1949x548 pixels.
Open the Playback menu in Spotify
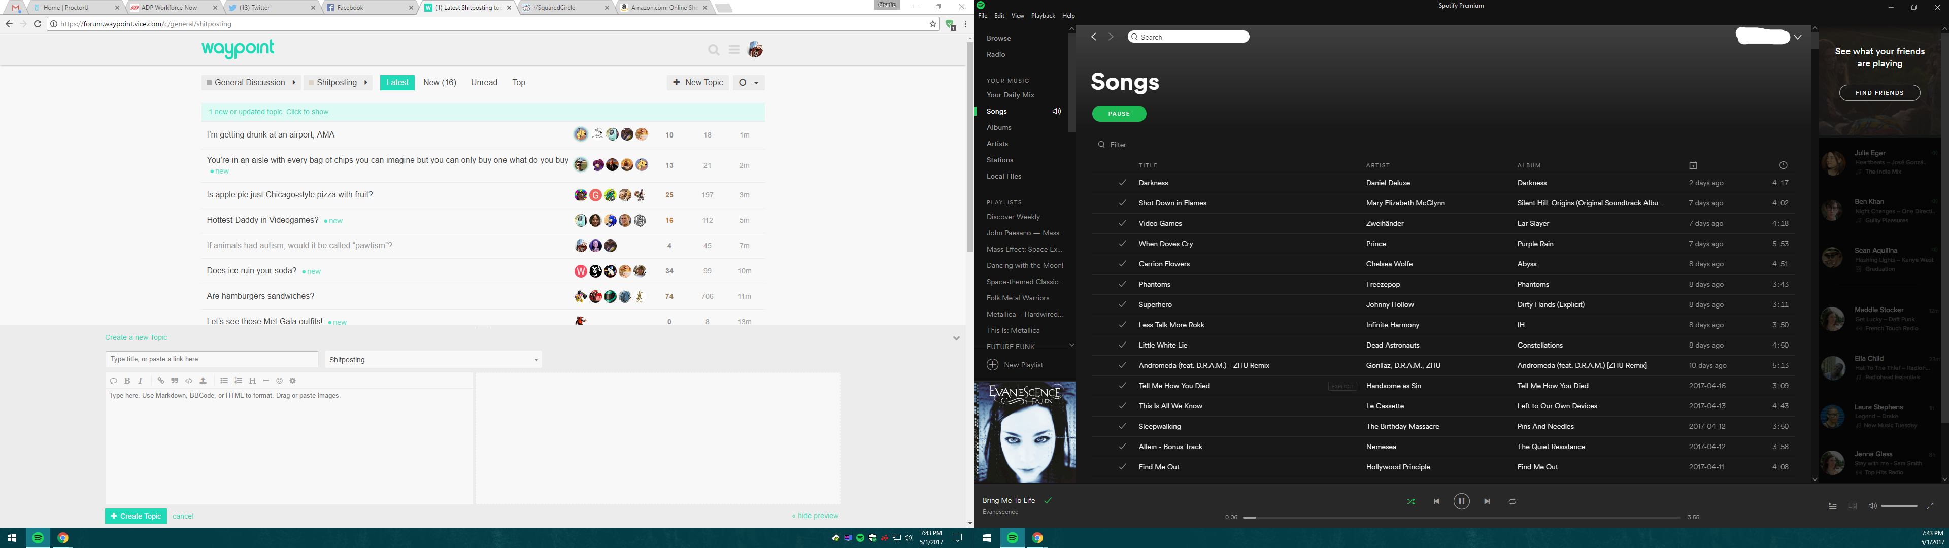1043,16
